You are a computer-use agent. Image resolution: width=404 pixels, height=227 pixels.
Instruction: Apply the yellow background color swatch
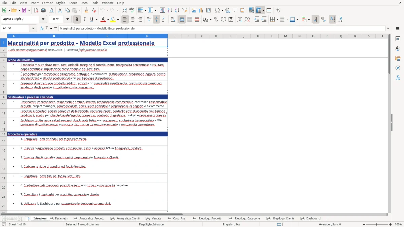[x=113, y=20]
